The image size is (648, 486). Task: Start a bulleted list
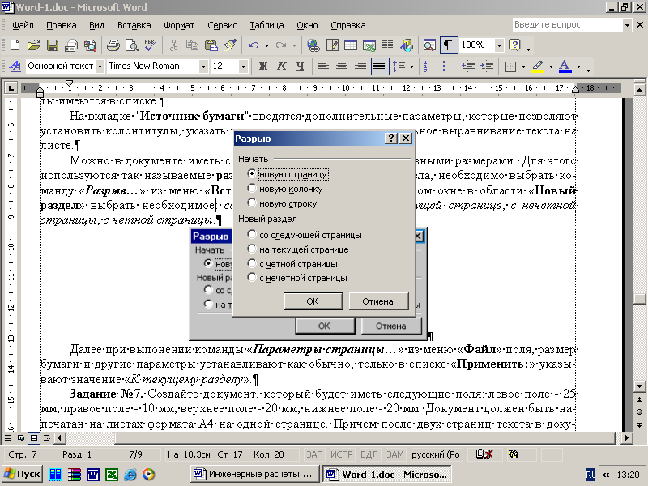pyautogui.click(x=449, y=66)
